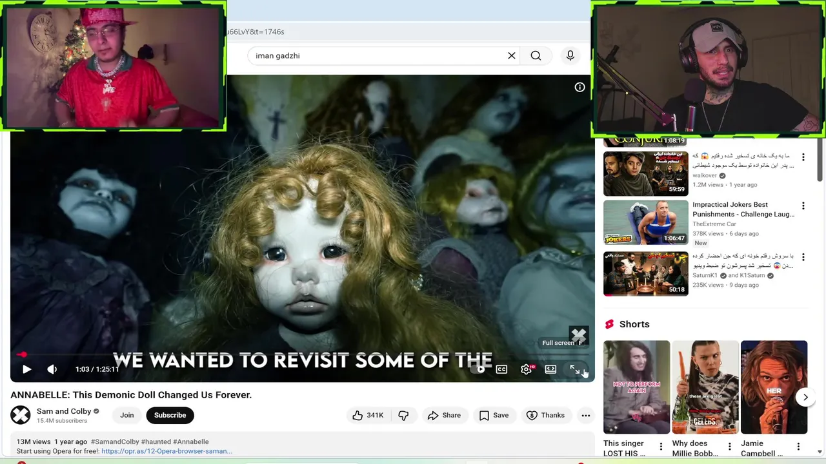Viewport: 826px width, 464px height.
Task: Clear the search text with X
Action: [511, 55]
